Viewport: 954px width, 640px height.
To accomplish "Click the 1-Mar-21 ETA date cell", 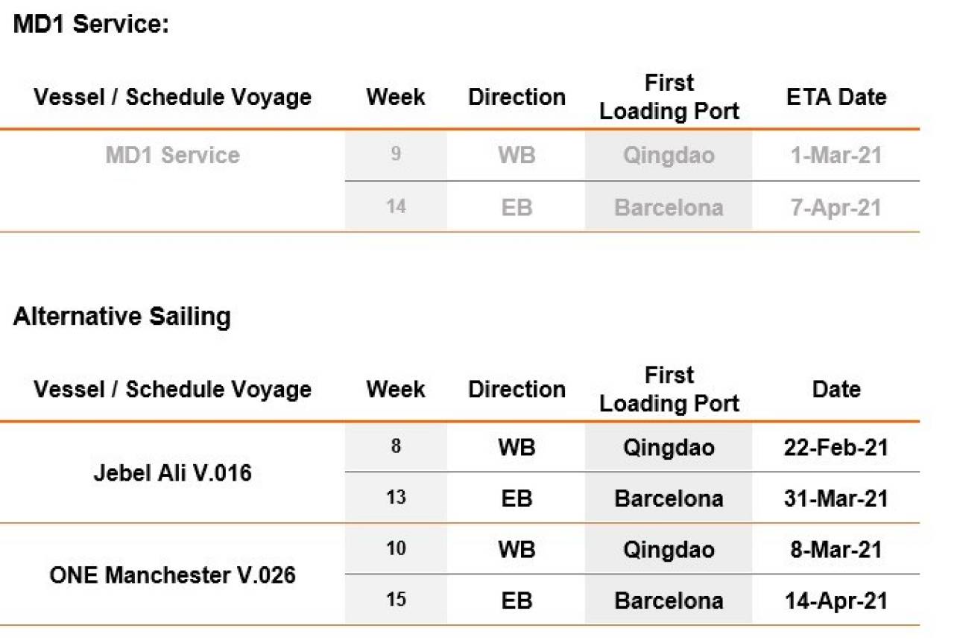I will click(x=836, y=155).
